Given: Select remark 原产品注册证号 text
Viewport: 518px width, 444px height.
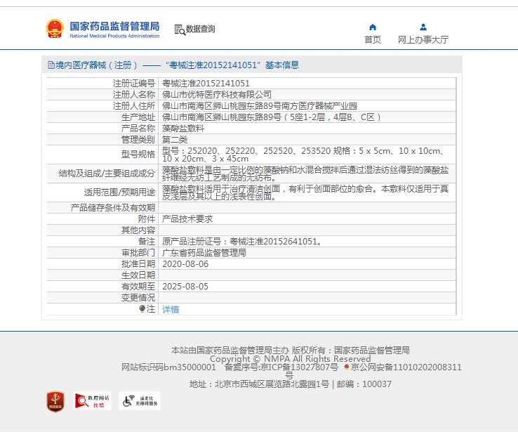Looking at the screenshot, I should pyautogui.click(x=242, y=242).
